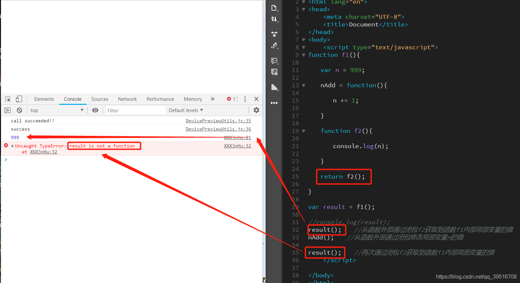Open XNX3nHu:32 link on error row
The width and height of the screenshot is (520, 283).
tap(238, 146)
